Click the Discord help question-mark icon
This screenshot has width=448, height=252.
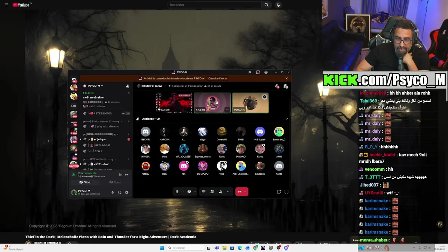(x=266, y=72)
